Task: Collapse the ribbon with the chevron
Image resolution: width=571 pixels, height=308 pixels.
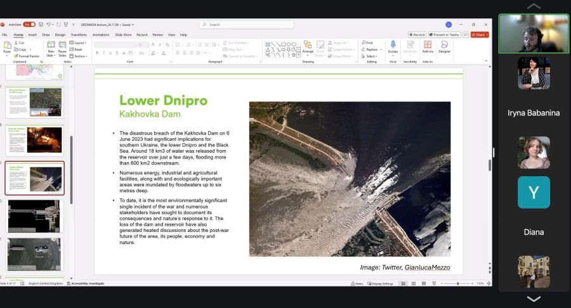Action: coord(486,61)
